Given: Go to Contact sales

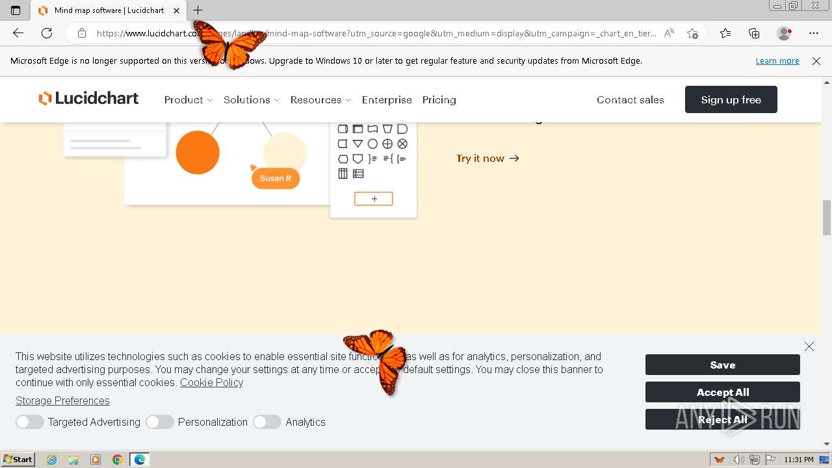Looking at the screenshot, I should (x=630, y=99).
